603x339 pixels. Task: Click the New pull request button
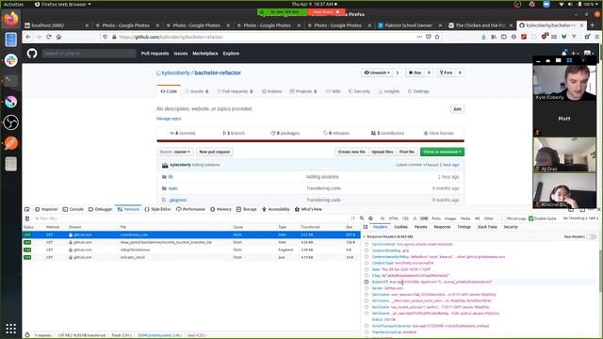[x=214, y=152]
